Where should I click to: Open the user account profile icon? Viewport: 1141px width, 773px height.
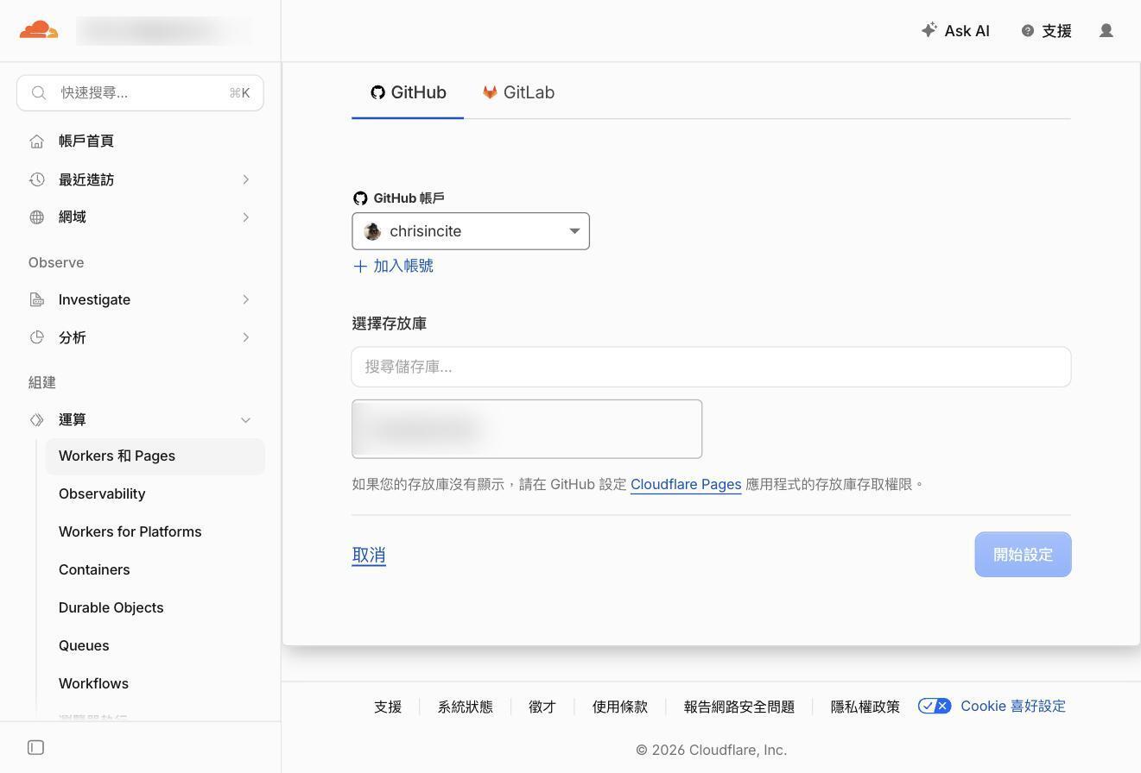coord(1106,31)
